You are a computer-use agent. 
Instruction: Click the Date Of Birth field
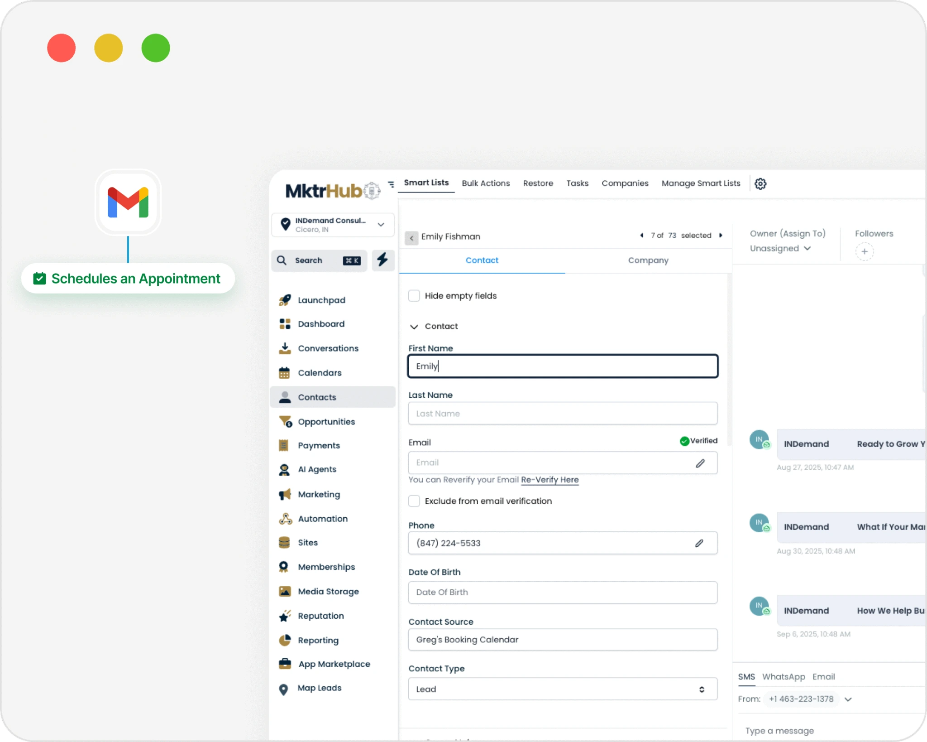[563, 593]
